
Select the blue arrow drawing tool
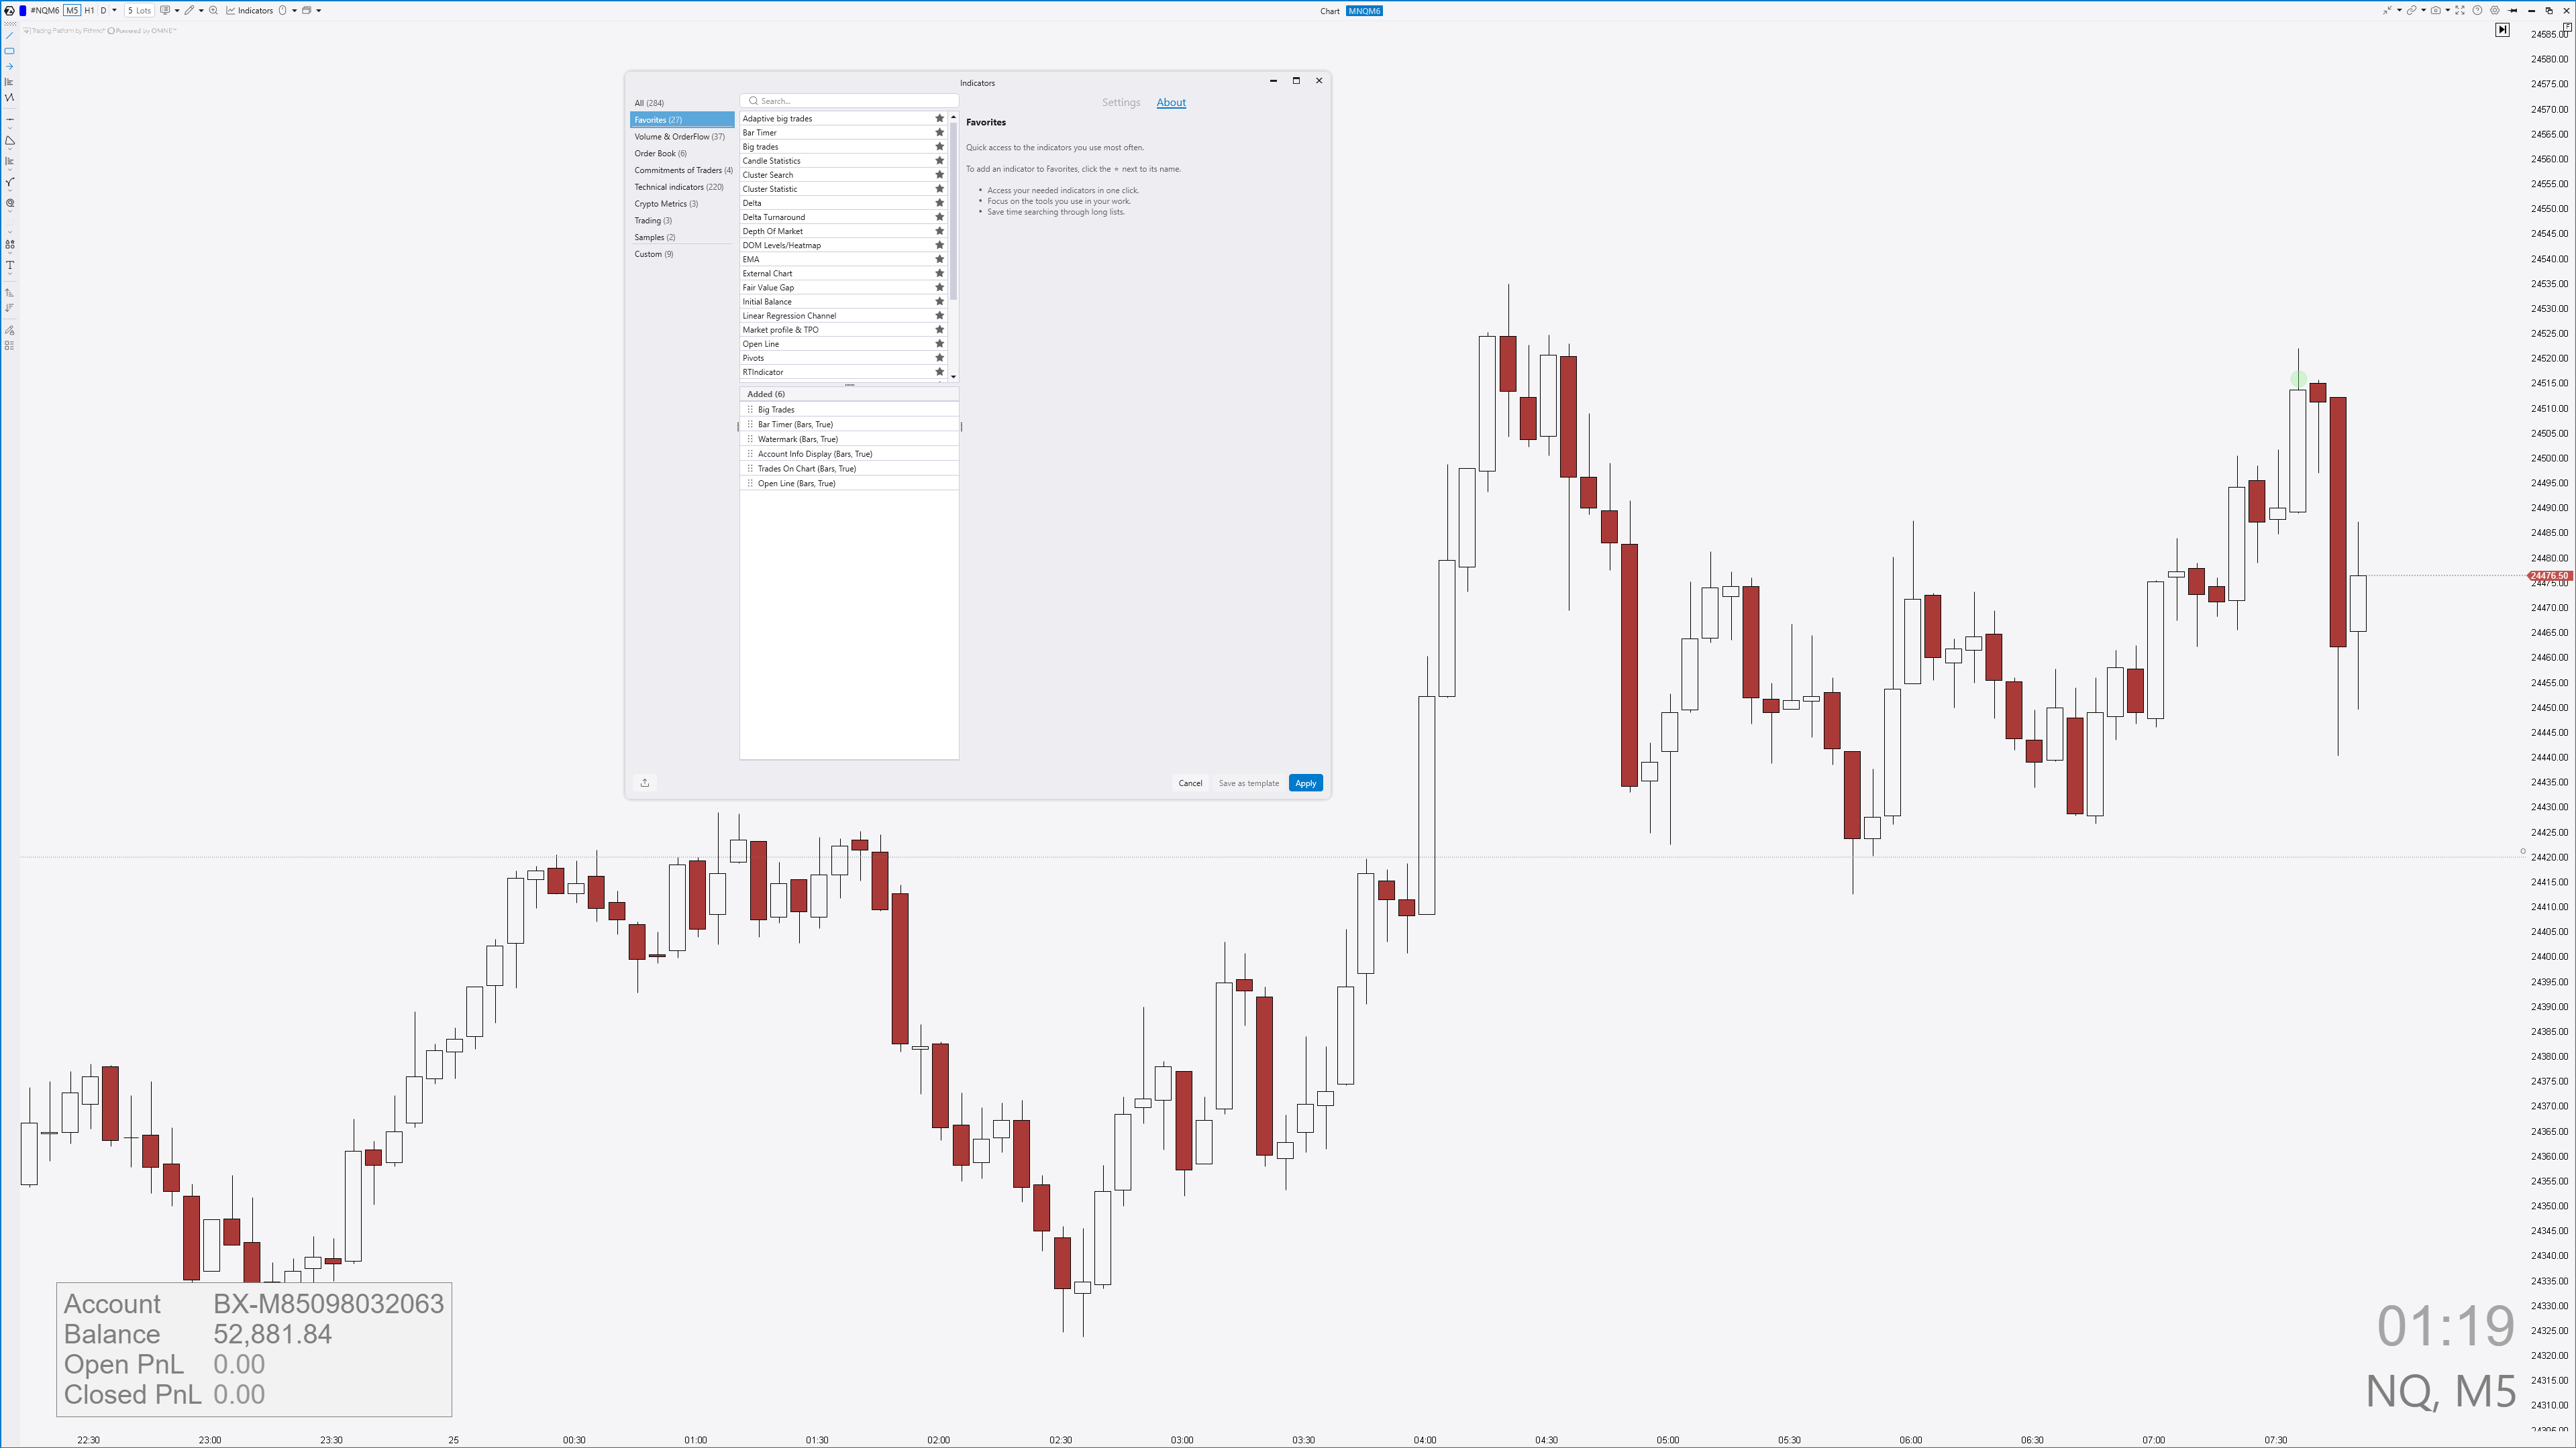[x=9, y=67]
